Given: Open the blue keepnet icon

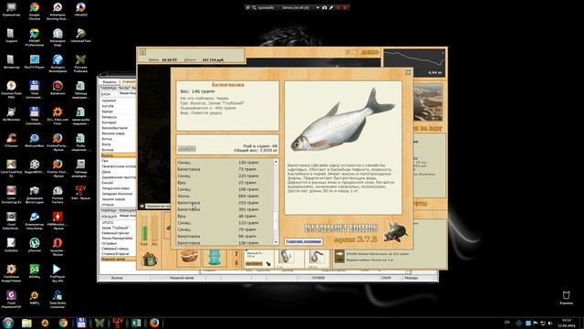Looking at the screenshot, I should [x=214, y=258].
